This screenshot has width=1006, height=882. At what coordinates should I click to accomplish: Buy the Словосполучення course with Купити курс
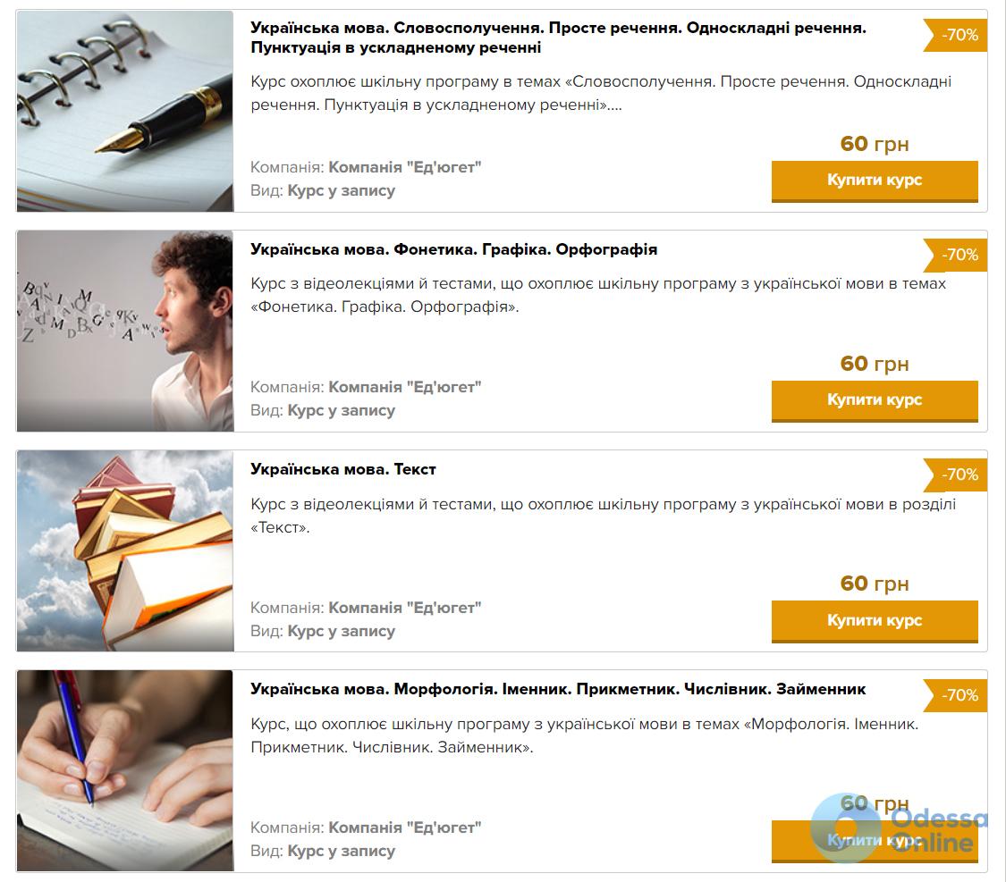click(875, 181)
